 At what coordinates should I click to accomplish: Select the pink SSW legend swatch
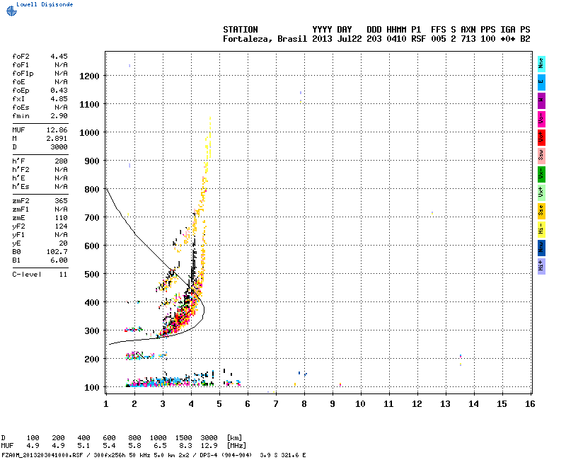click(x=541, y=156)
